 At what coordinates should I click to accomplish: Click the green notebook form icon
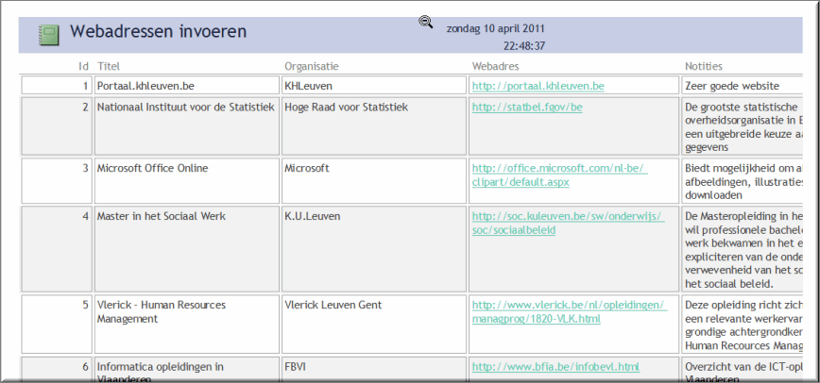pyautogui.click(x=48, y=36)
